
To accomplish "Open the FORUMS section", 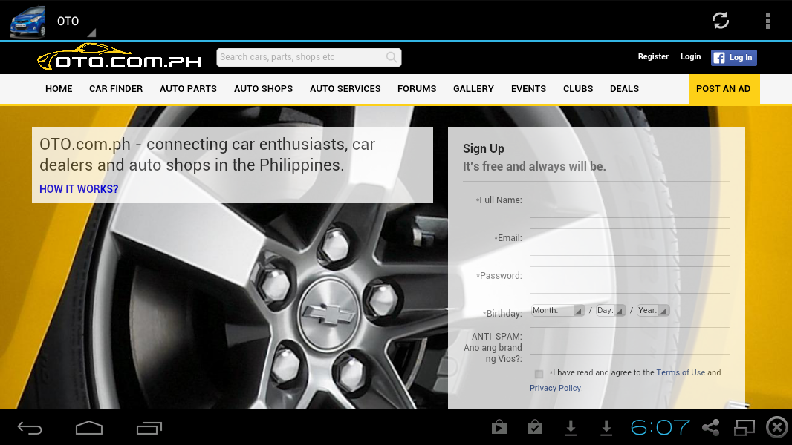I will coord(417,89).
